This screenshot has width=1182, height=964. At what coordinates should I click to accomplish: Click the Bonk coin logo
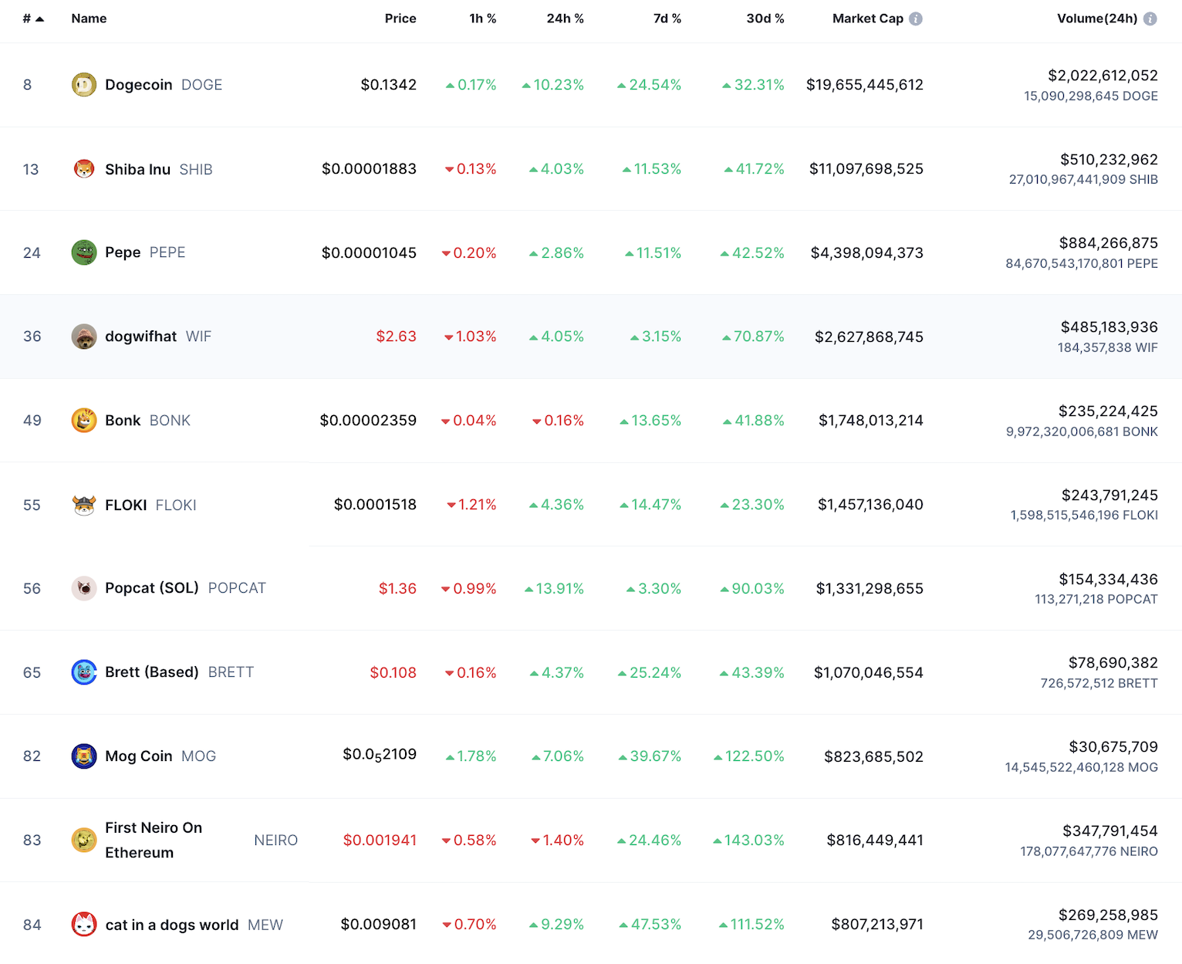point(84,421)
